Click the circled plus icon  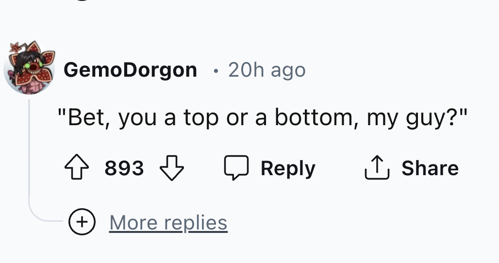tap(82, 222)
